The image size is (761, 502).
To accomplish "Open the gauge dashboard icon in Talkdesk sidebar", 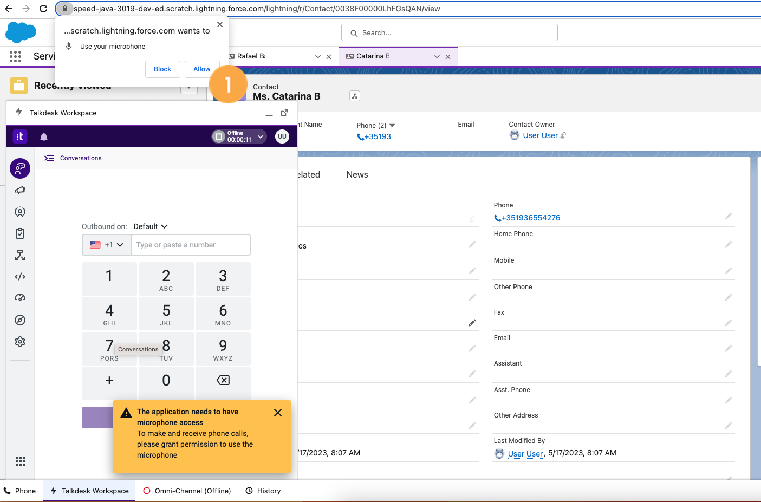I will tap(20, 298).
